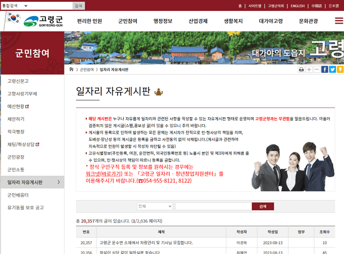Screen dimensions: 344x254
Task: Click the red 검색 board search button
Action: (x=263, y=206)
